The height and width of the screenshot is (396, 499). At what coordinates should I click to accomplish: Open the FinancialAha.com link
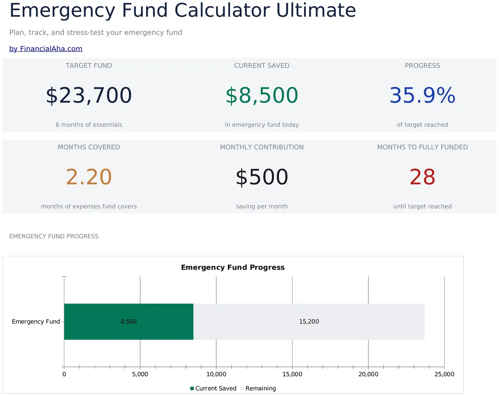point(46,49)
